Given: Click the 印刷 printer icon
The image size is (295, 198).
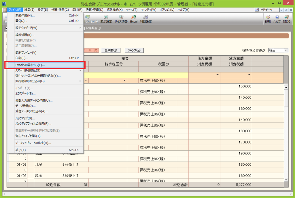Looking at the screenshot, I should pyautogui.click(x=268, y=19).
